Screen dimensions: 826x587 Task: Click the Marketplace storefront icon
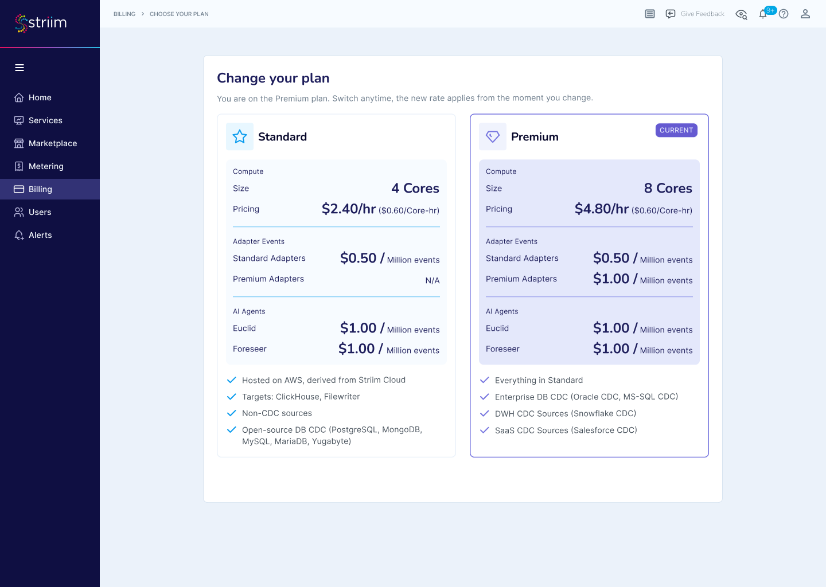pyautogui.click(x=19, y=143)
